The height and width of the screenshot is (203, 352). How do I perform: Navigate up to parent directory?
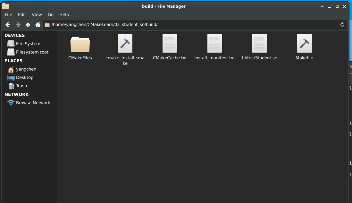pos(28,25)
